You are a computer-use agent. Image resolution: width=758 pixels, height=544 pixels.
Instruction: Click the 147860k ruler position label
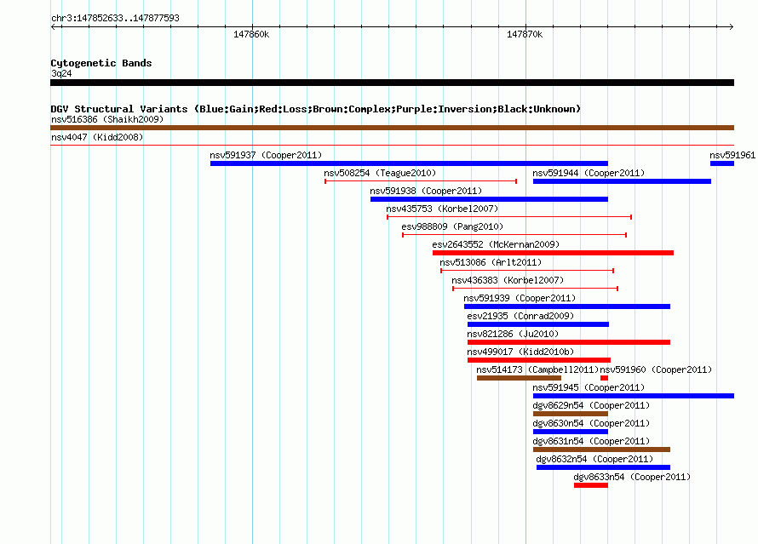[251, 34]
